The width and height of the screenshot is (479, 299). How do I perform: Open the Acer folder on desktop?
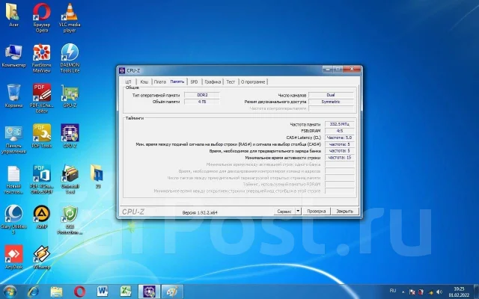pos(13,15)
